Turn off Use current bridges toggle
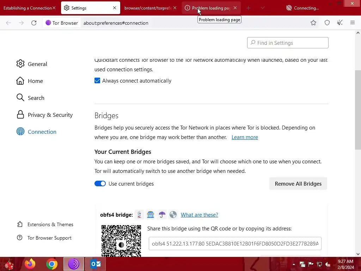The width and height of the screenshot is (361, 271). tap(100, 183)
